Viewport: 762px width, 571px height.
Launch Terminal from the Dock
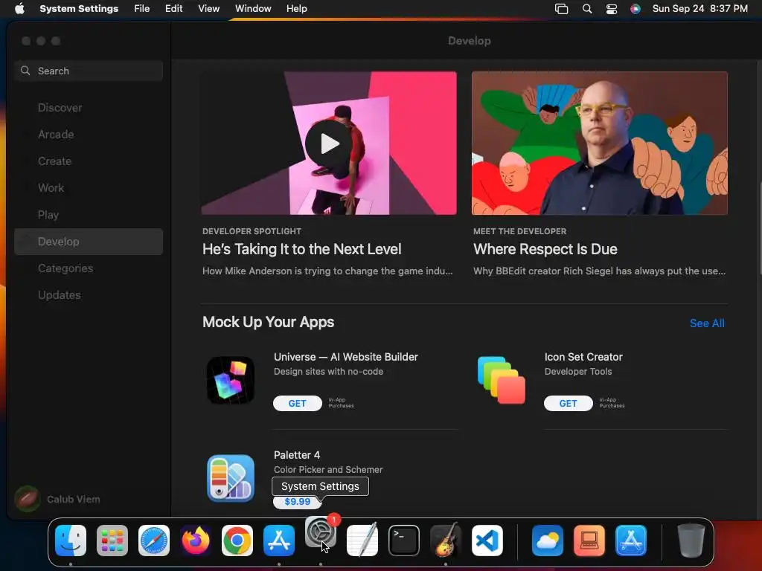[x=404, y=541]
